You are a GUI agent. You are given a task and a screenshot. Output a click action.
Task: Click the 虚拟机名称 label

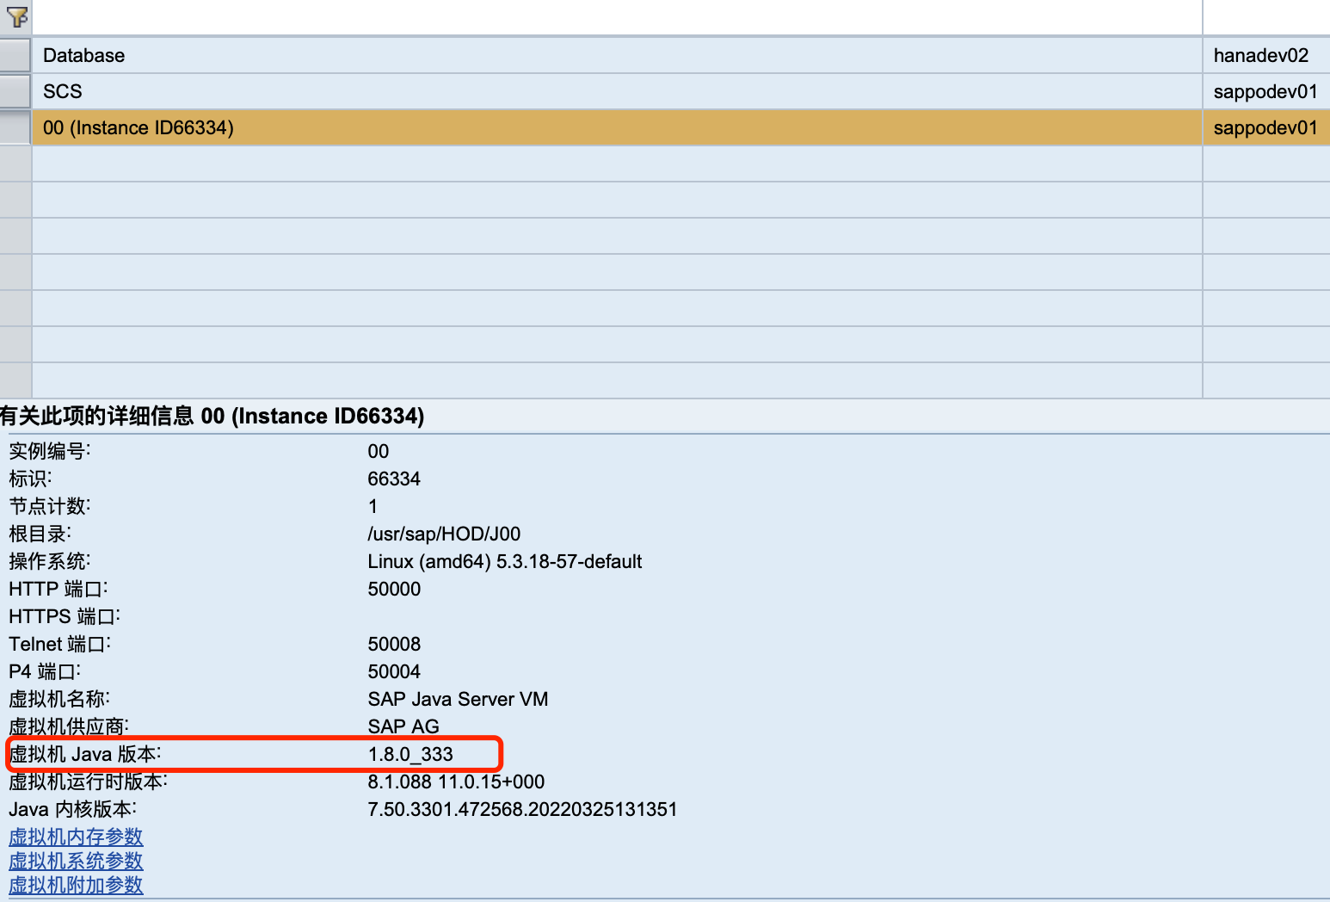59,699
